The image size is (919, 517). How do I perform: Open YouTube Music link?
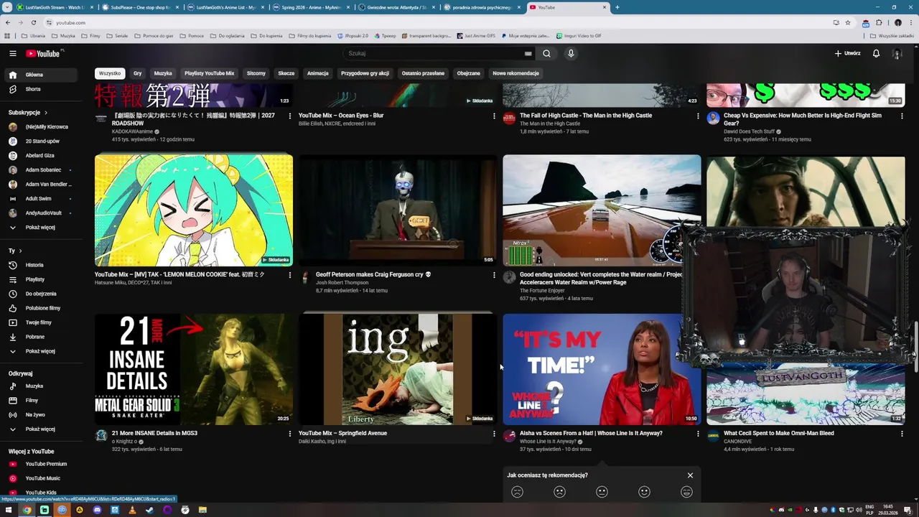coord(42,478)
